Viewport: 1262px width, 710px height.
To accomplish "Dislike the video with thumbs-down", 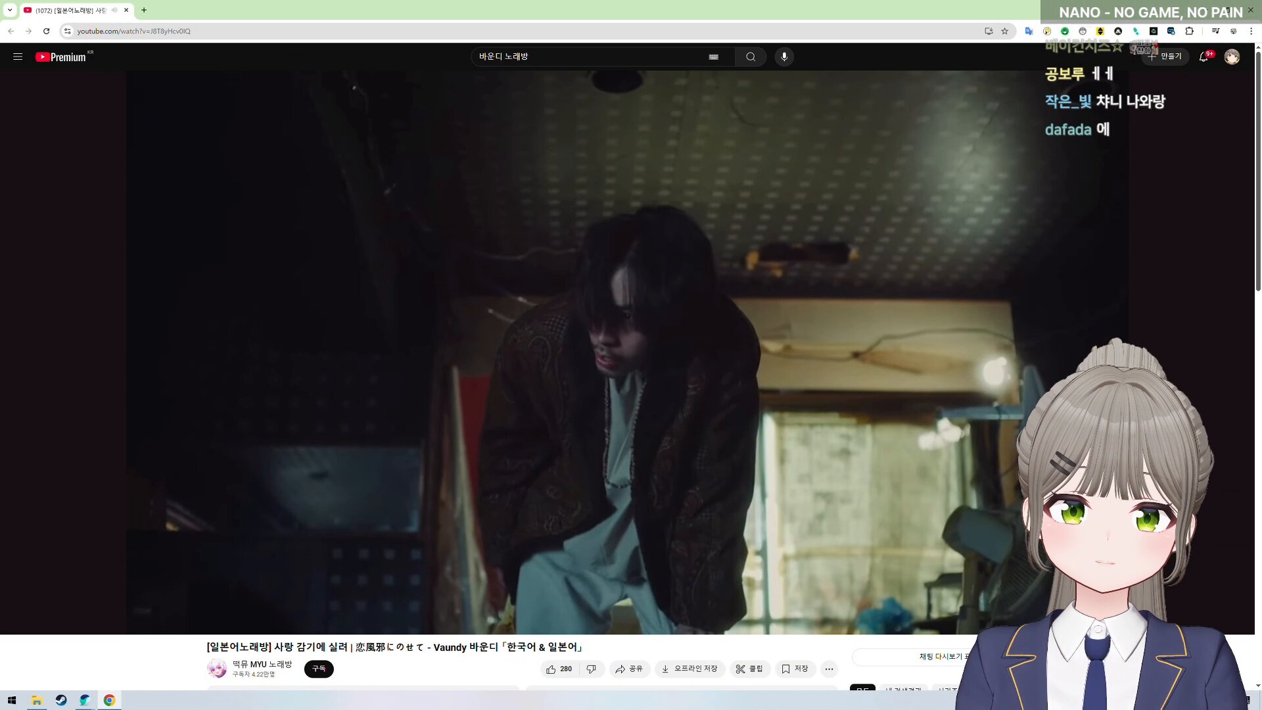I will click(x=591, y=669).
